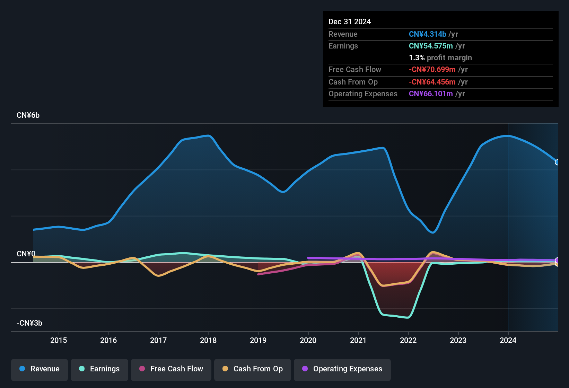Select the Revenue row in the data tooltip

[440, 34]
